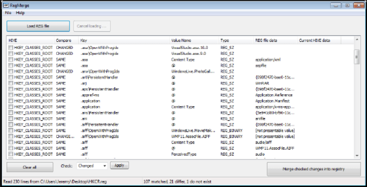The height and width of the screenshot is (187, 367).
Task: Click the REG file data column header
Action: click(x=266, y=40)
